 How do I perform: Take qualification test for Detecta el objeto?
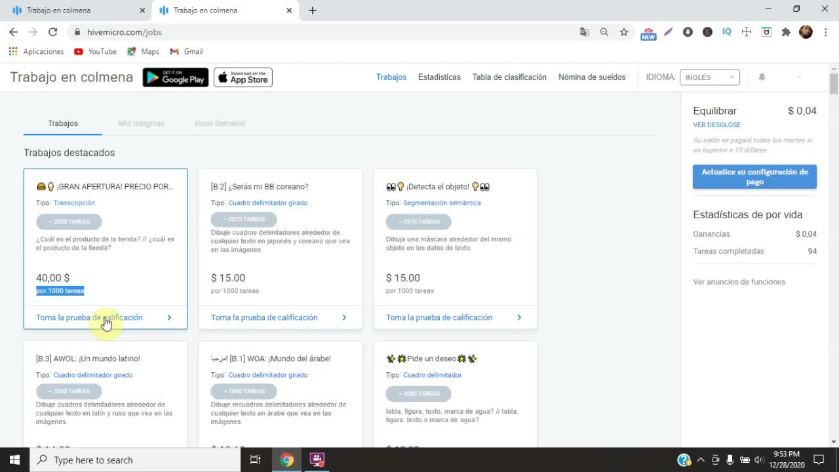439,317
